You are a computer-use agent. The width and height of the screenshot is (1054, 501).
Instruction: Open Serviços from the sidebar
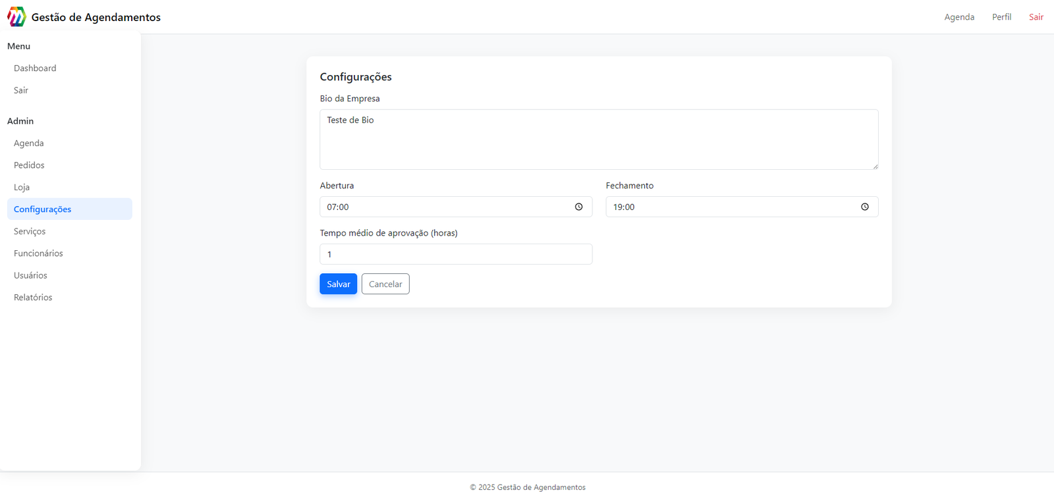click(x=30, y=232)
